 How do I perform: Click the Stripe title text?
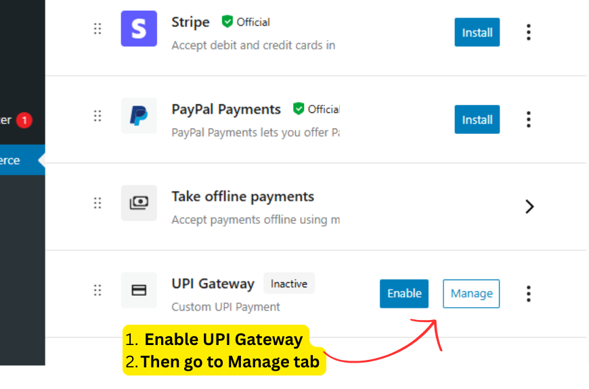coord(190,22)
